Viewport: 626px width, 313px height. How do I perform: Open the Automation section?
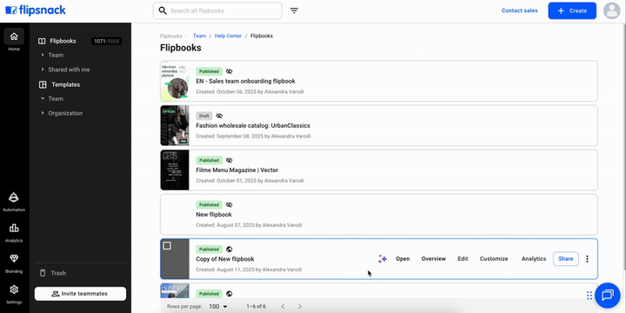14,202
